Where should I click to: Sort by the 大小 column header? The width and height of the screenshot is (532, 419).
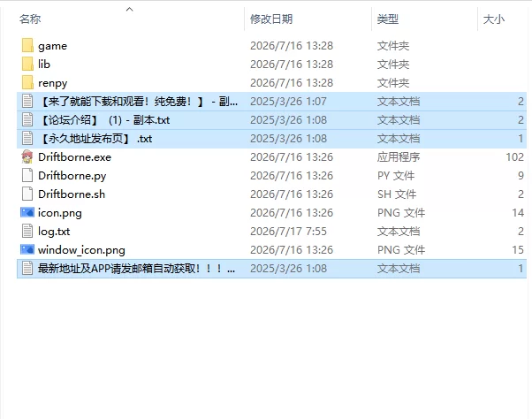[494, 19]
